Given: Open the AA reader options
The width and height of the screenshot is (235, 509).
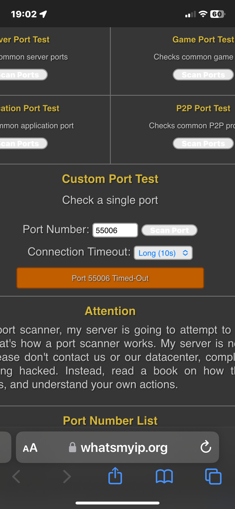Looking at the screenshot, I should (x=30, y=448).
